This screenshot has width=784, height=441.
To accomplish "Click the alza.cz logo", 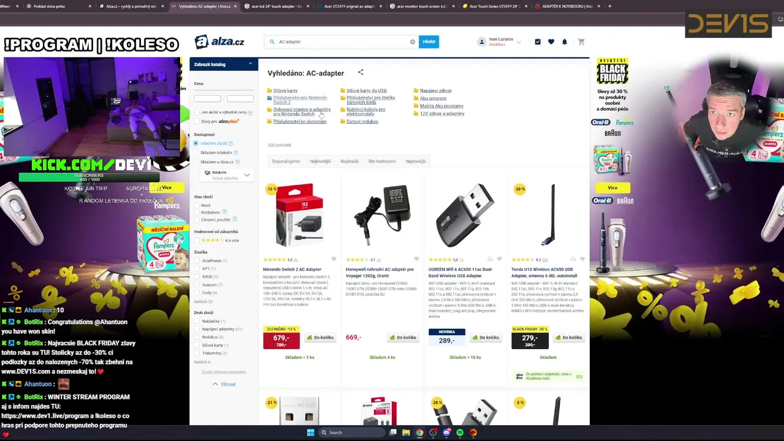I will 219,42.
